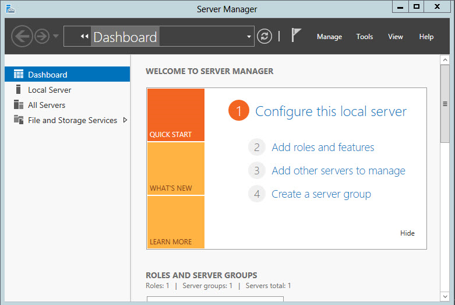Image resolution: width=455 pixels, height=305 pixels.
Task: Click Add other servers to manage
Action: tap(338, 171)
